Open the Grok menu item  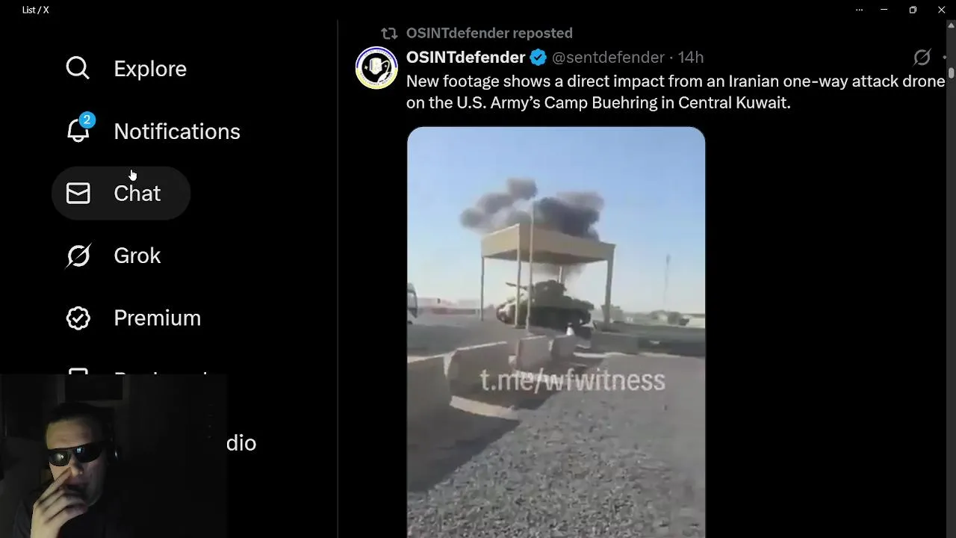114,256
